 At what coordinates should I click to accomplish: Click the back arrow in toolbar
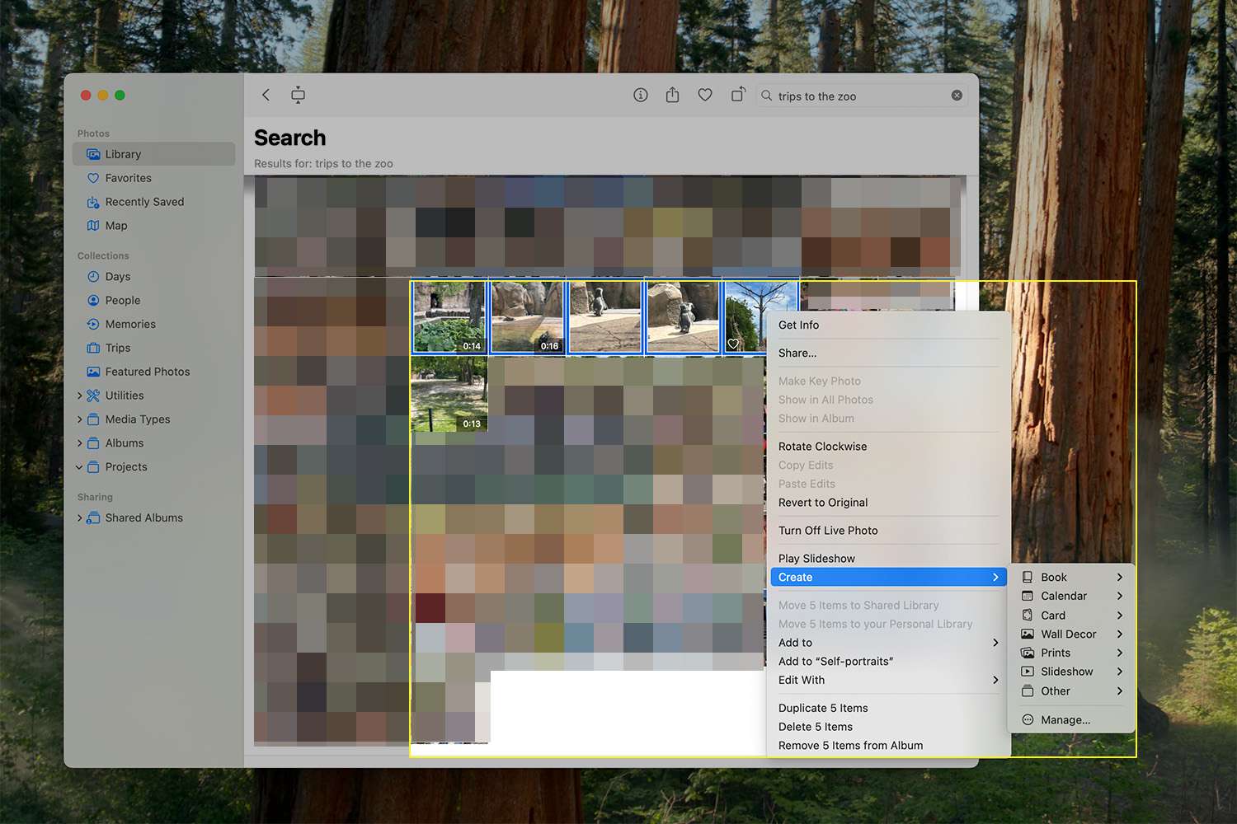tap(266, 96)
